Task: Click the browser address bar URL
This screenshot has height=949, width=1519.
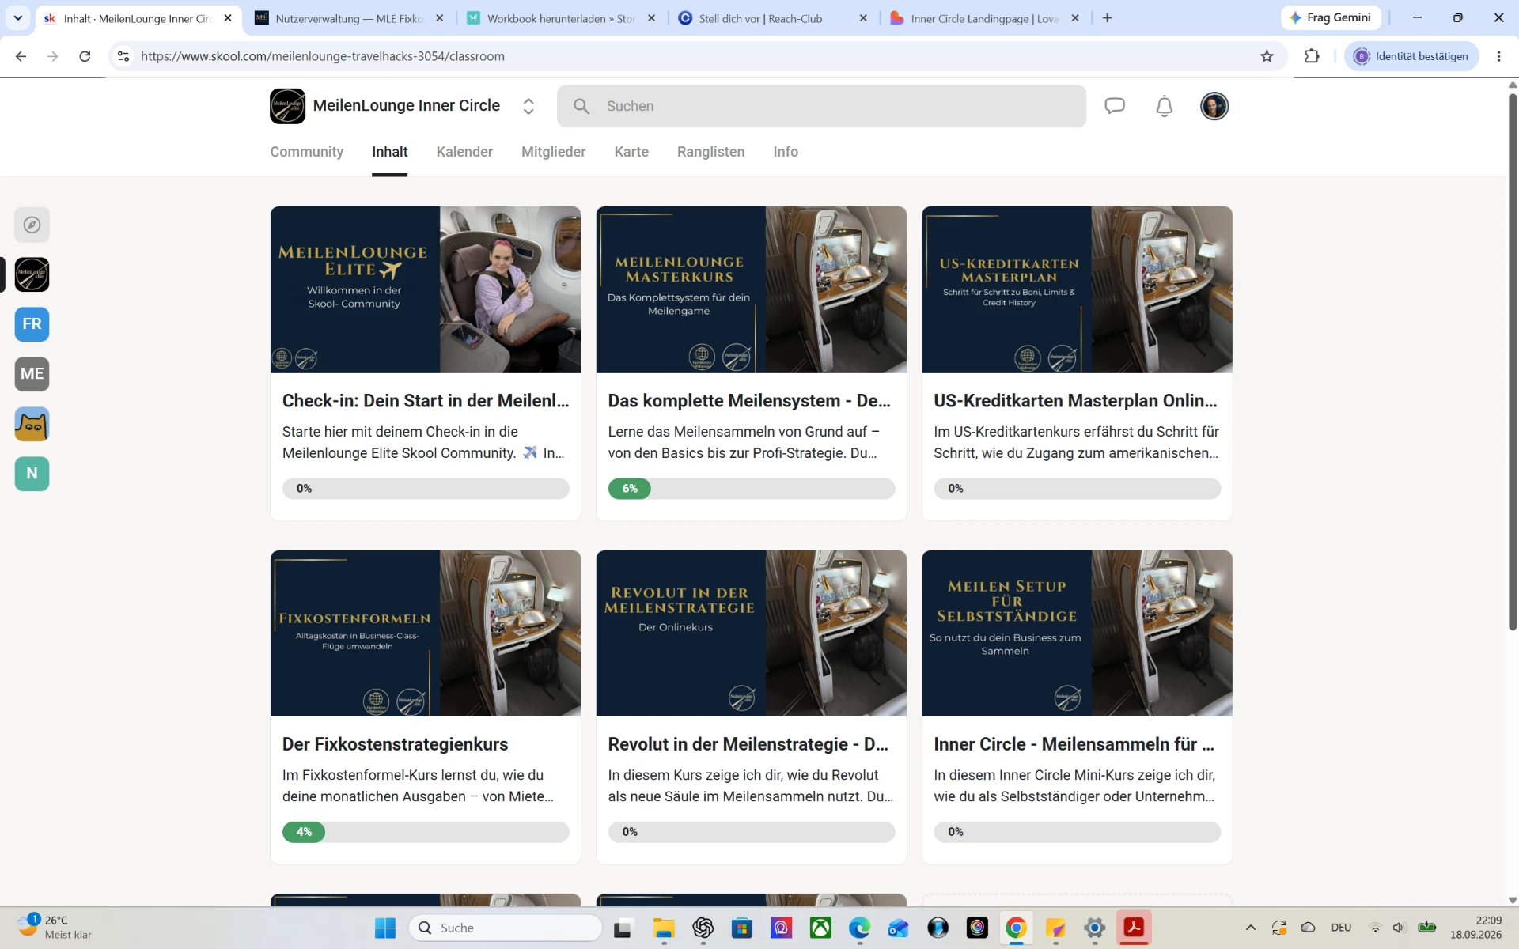Action: click(x=323, y=56)
